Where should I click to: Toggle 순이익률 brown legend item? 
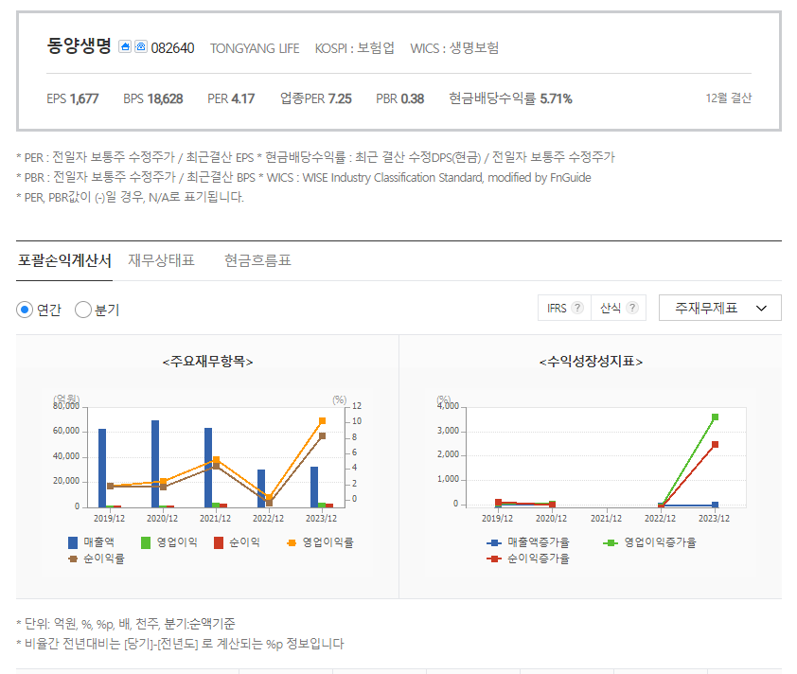(x=96, y=559)
